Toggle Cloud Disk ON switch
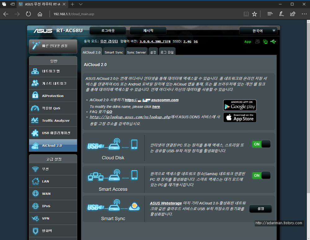This screenshot has width=310, height=240. point(261,144)
